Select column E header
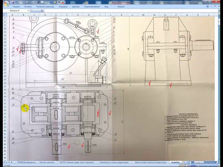223x167 pixels. coord(56,15)
